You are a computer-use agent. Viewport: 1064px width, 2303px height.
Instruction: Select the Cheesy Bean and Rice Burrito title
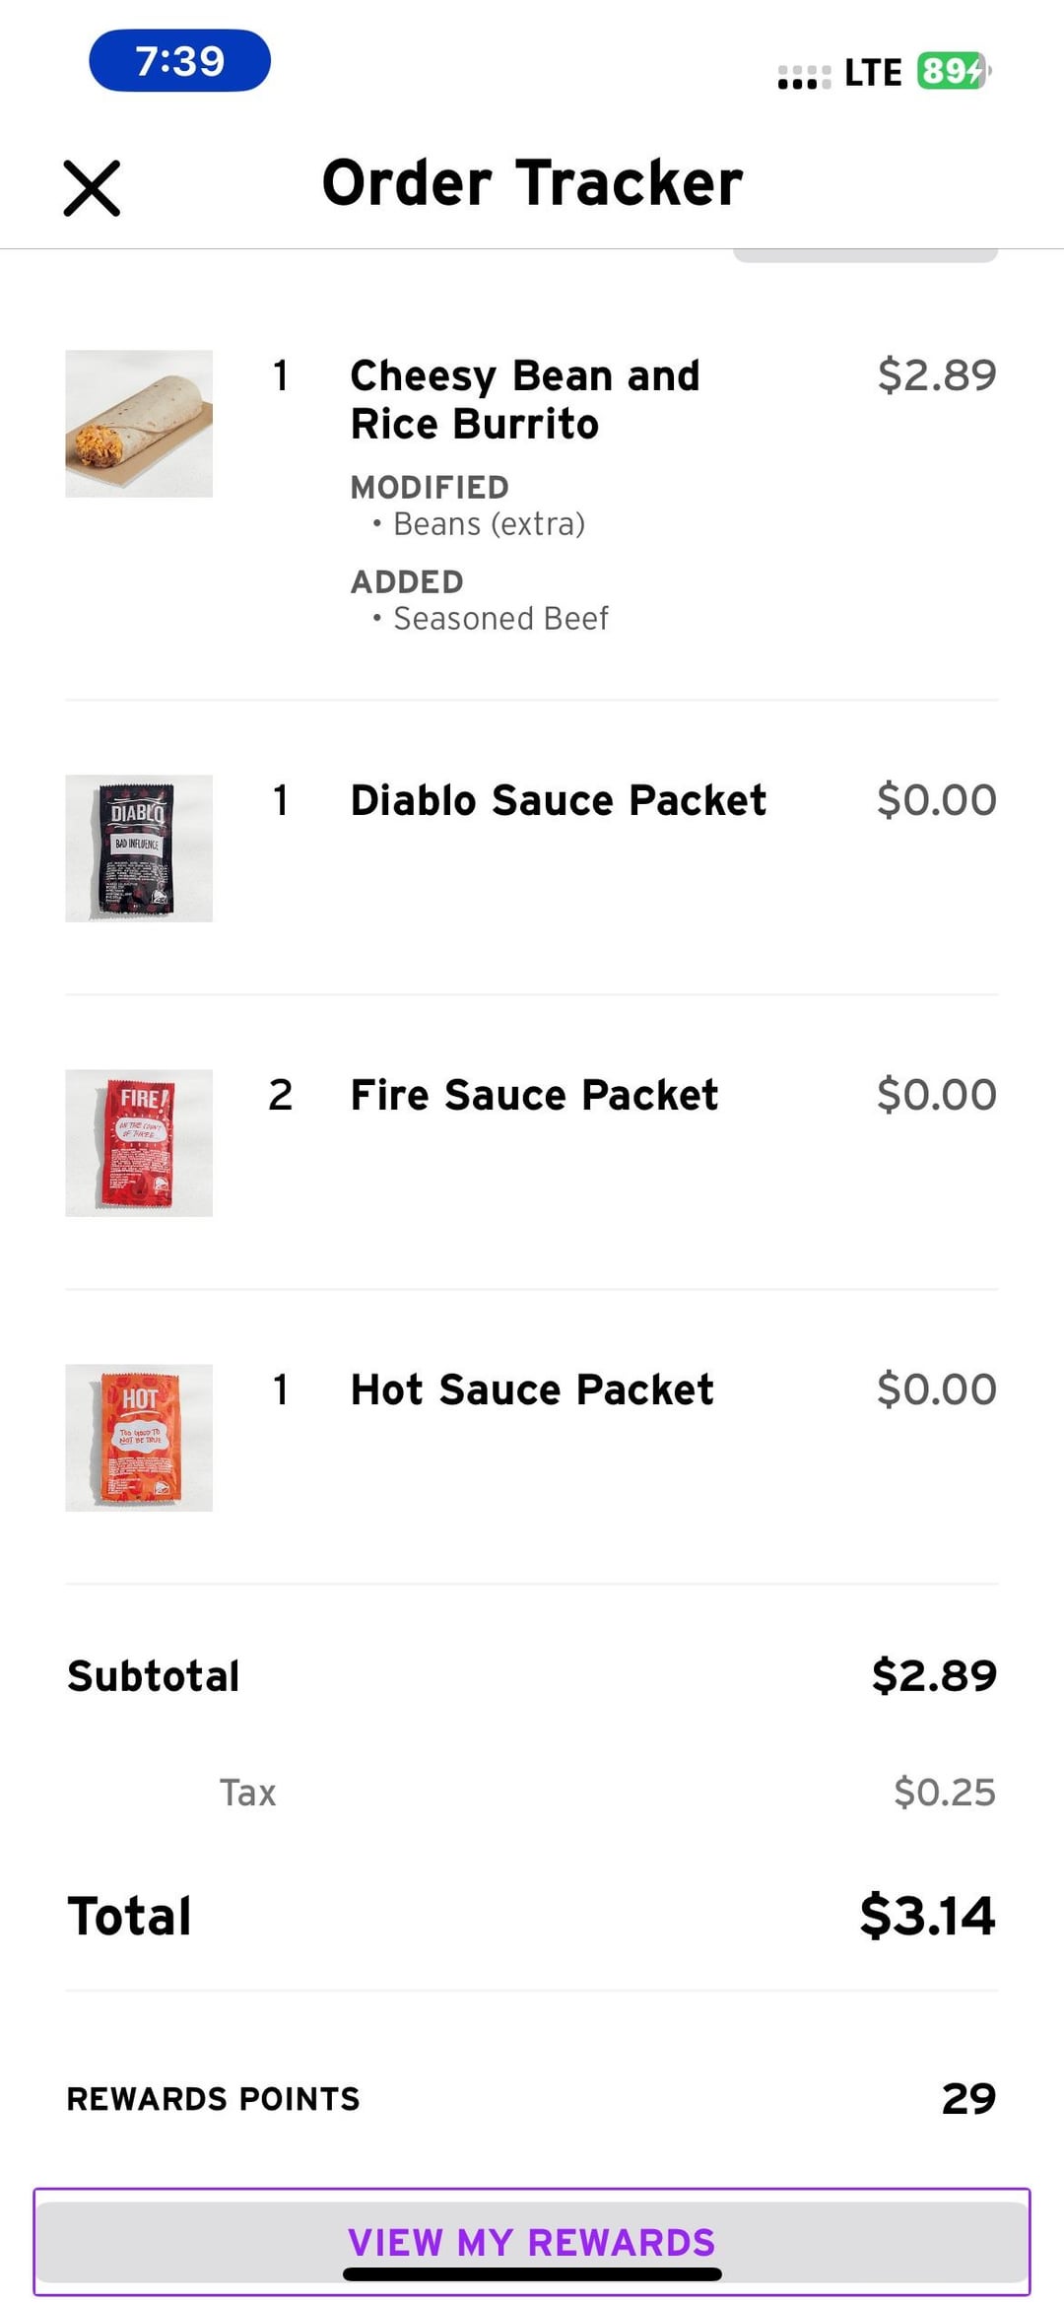[x=524, y=399]
